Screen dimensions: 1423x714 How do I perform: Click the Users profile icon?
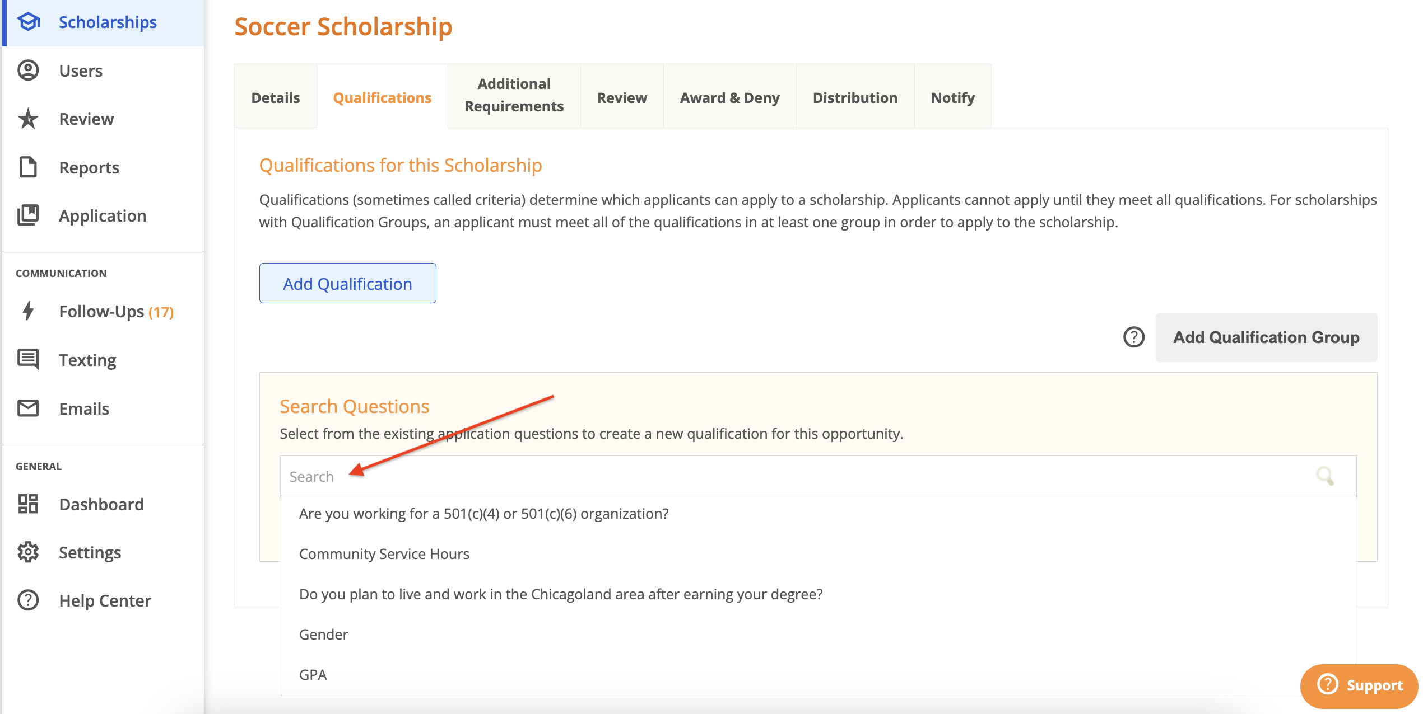(28, 71)
